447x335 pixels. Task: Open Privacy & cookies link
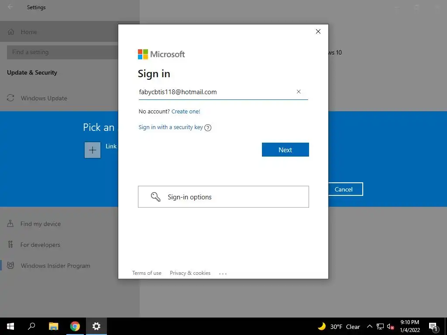[190, 273]
